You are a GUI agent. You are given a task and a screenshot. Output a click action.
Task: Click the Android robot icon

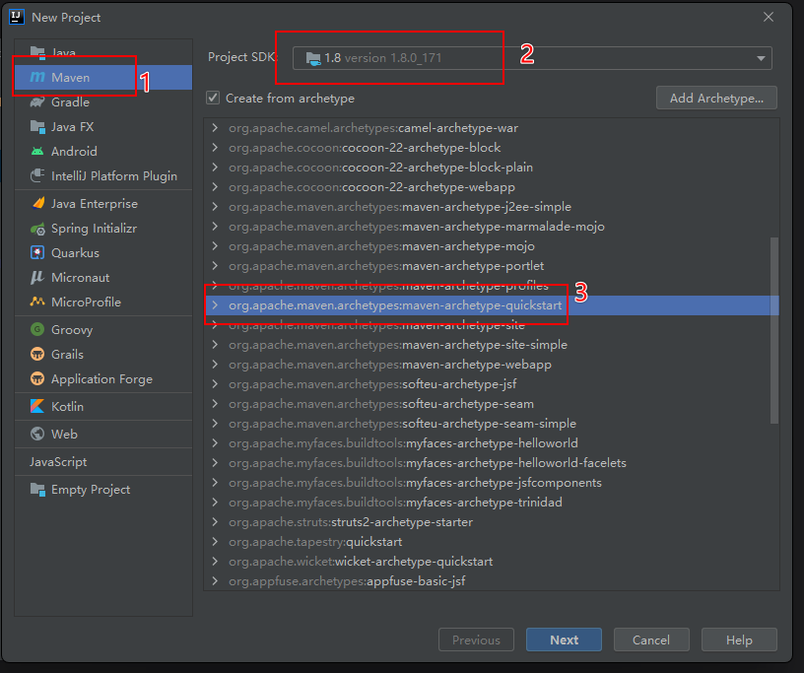click(37, 152)
